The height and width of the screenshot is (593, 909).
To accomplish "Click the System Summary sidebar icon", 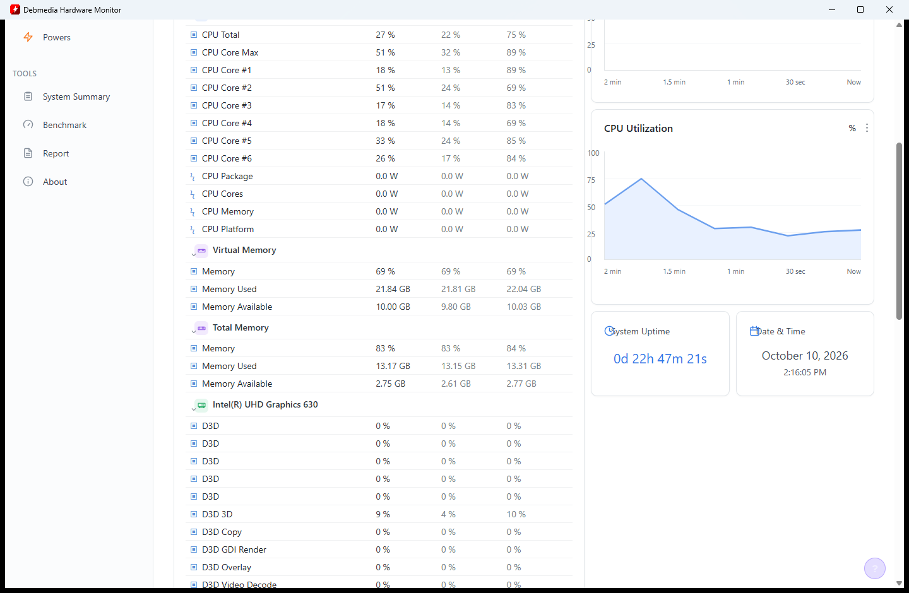I will (x=28, y=97).
